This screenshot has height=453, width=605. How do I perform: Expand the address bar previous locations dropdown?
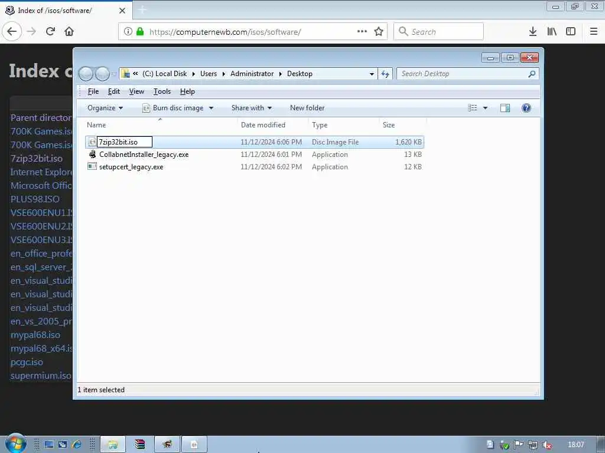coord(372,74)
